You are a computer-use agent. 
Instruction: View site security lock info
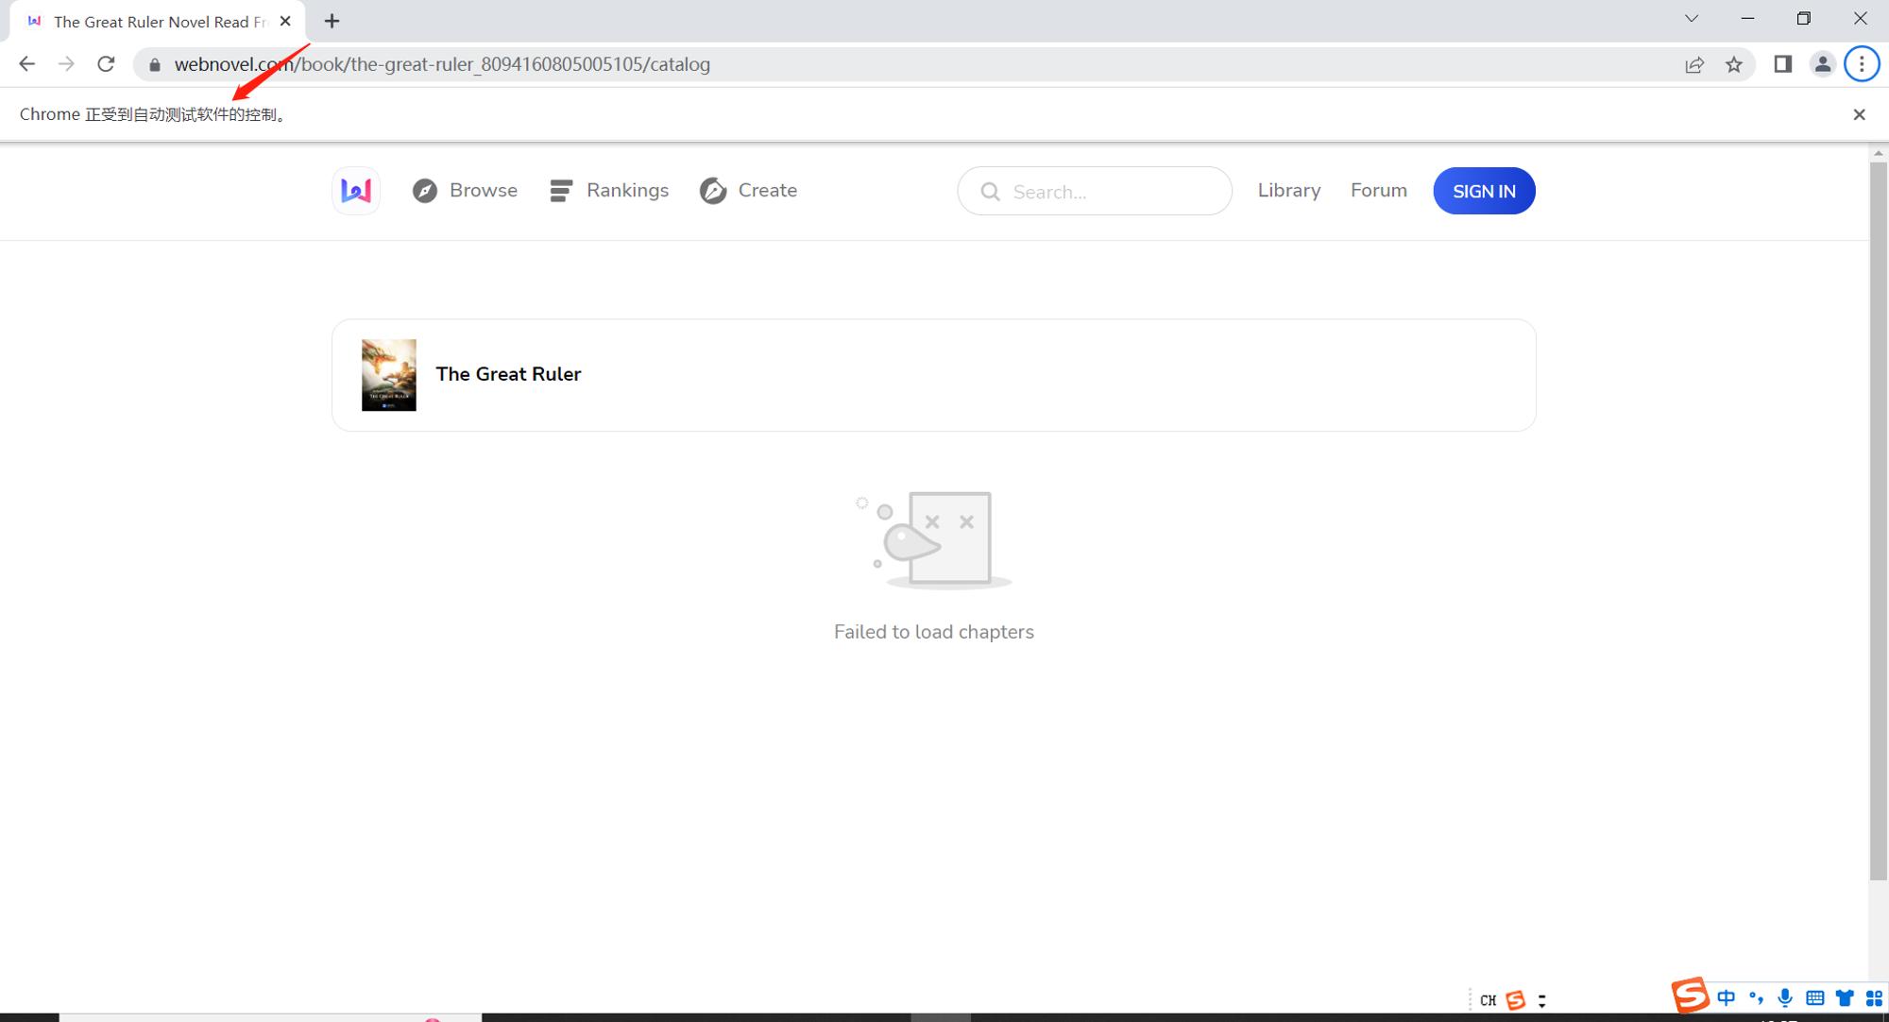coord(155,64)
